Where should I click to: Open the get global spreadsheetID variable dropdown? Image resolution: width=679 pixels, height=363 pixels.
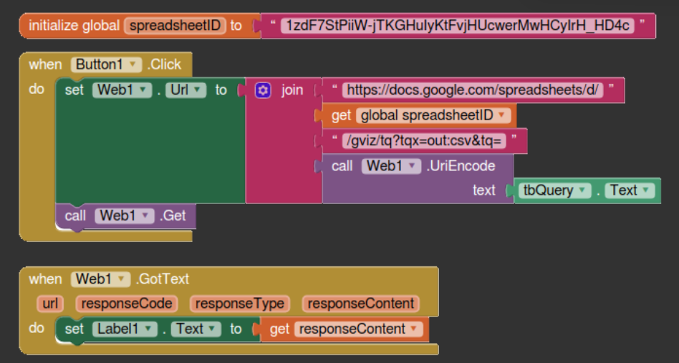tap(503, 115)
